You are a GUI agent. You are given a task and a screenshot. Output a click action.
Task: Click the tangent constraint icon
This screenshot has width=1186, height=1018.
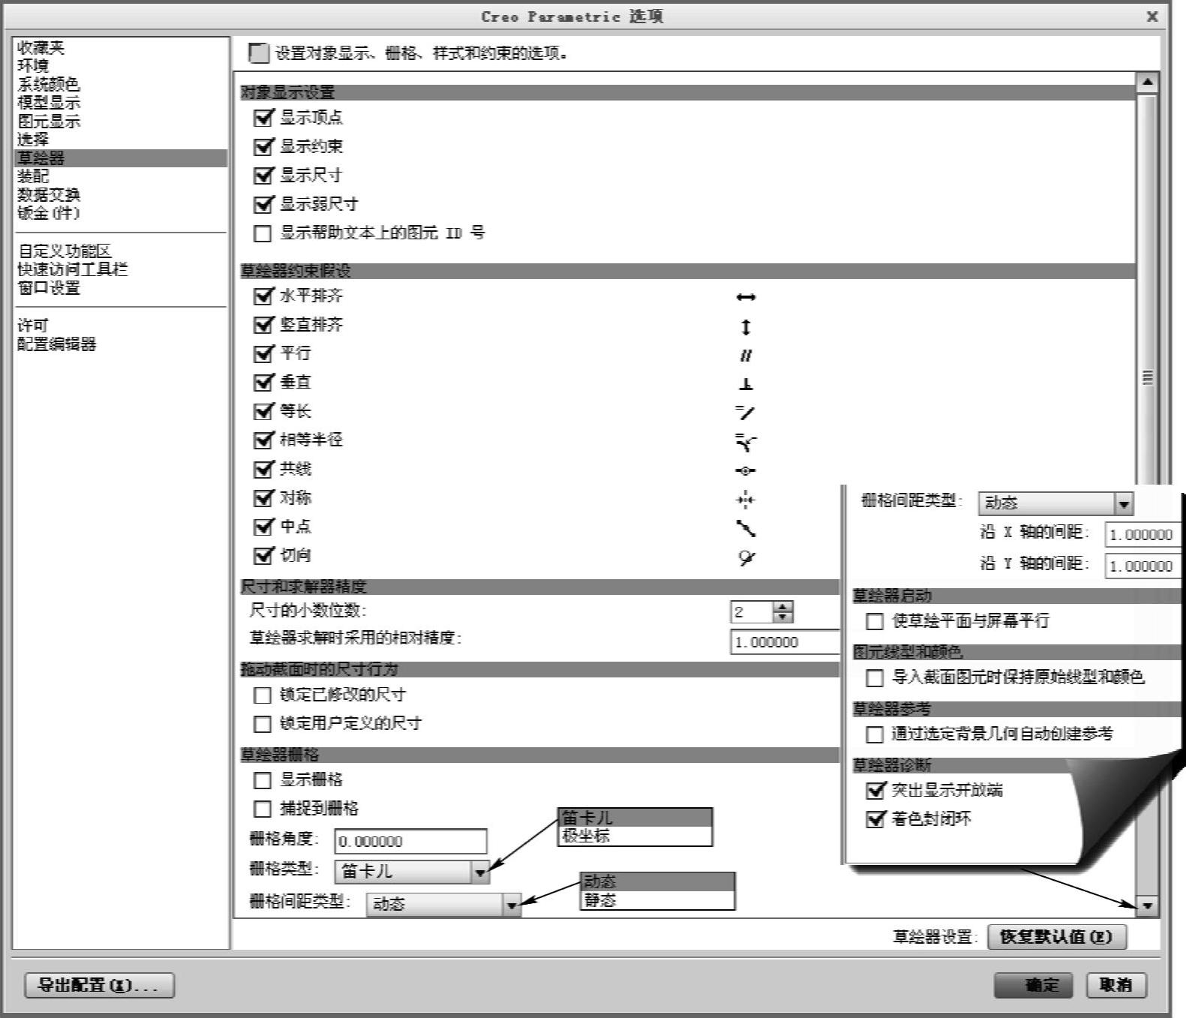(x=746, y=557)
